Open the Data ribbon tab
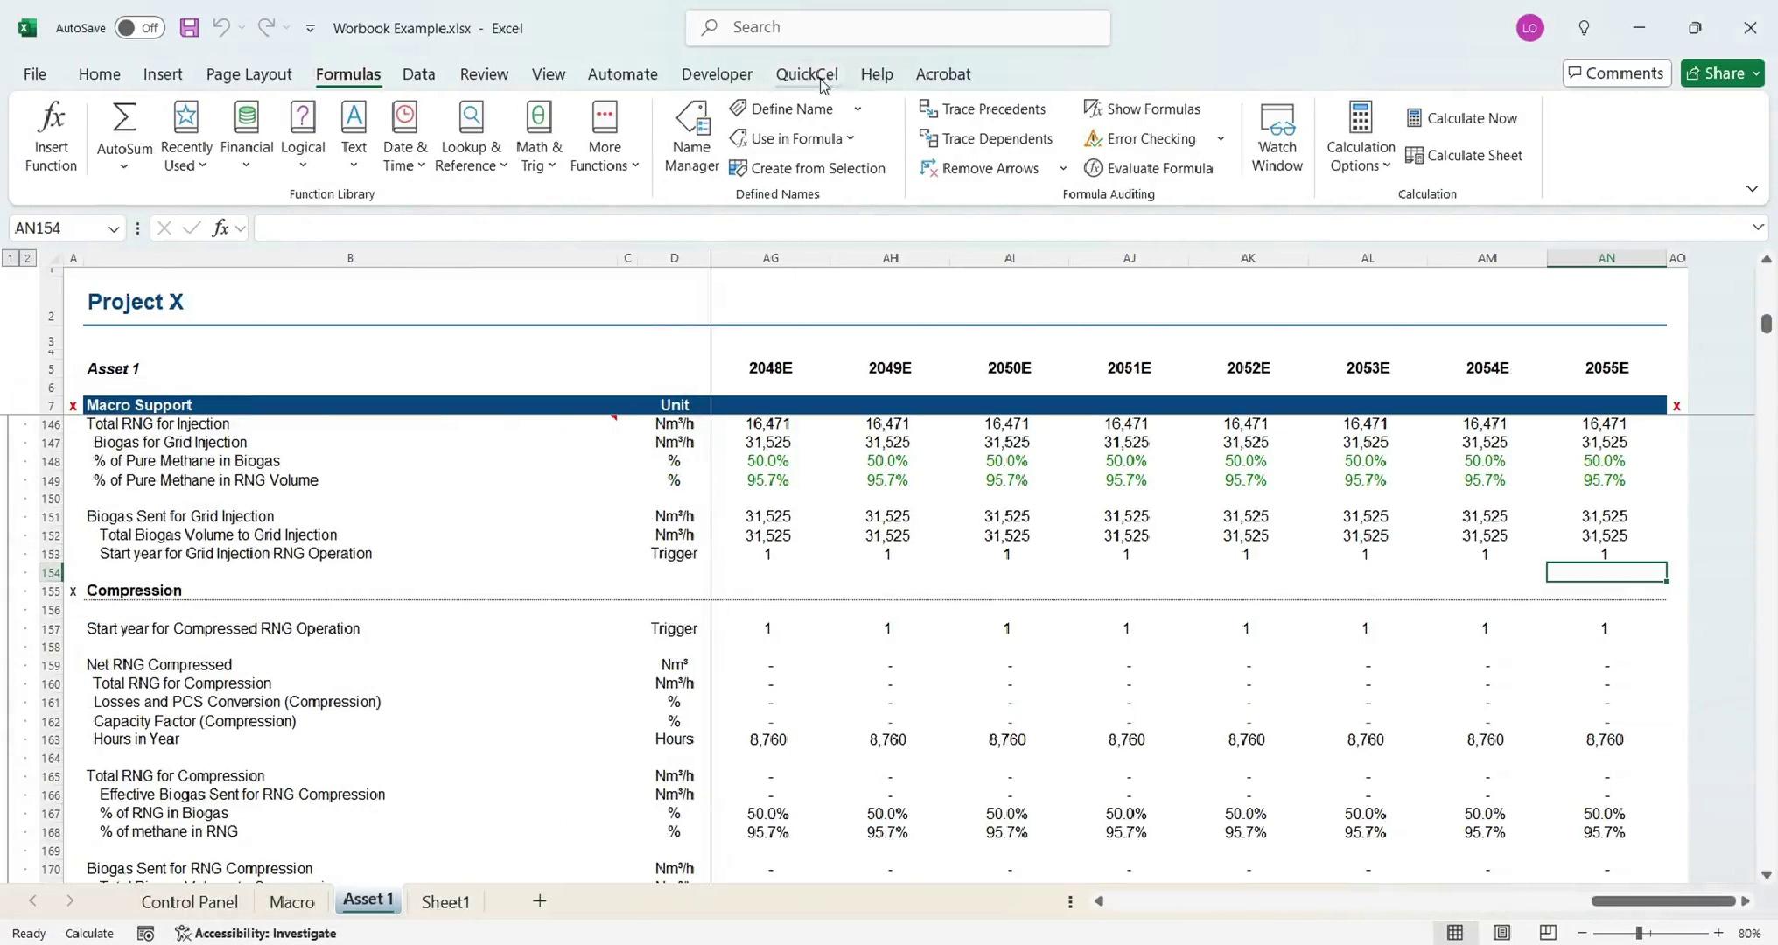Viewport: 1778px width, 945px height. point(418,74)
